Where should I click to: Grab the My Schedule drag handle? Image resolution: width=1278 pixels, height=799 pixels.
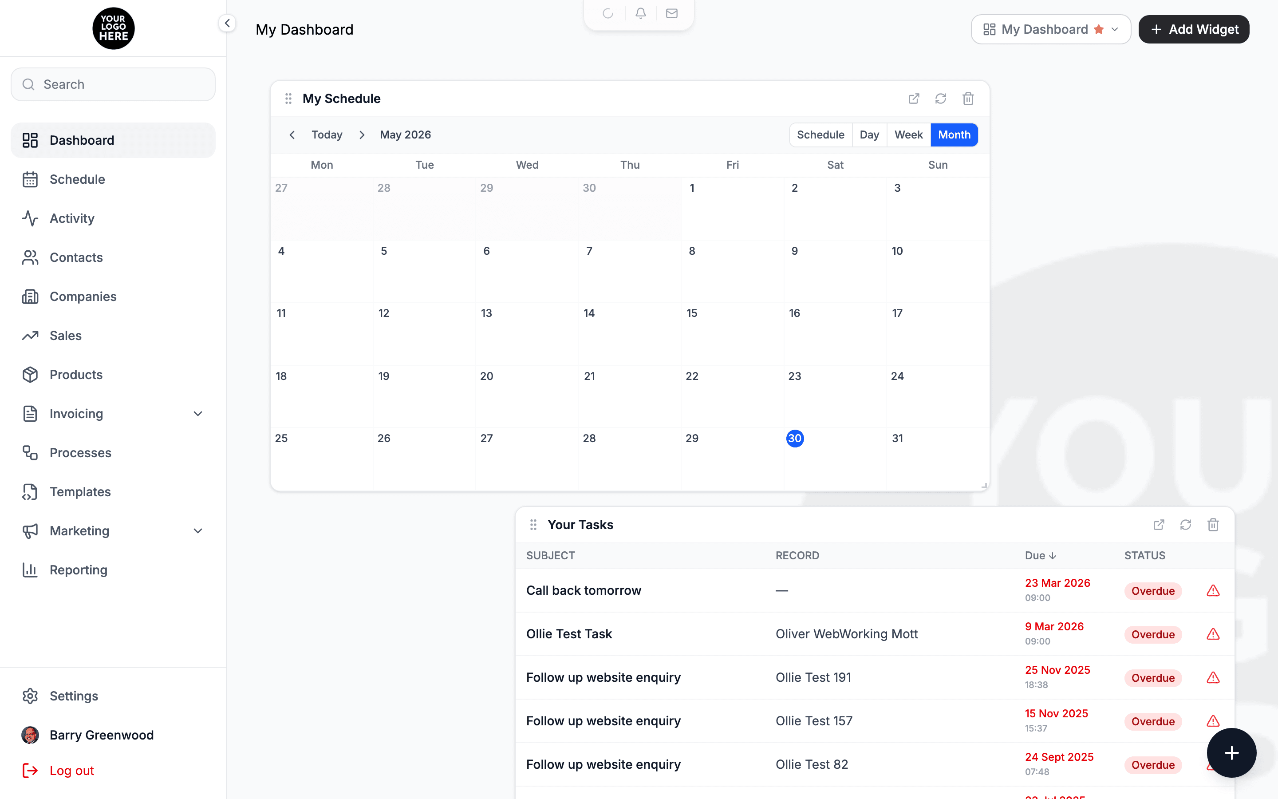[x=288, y=99]
